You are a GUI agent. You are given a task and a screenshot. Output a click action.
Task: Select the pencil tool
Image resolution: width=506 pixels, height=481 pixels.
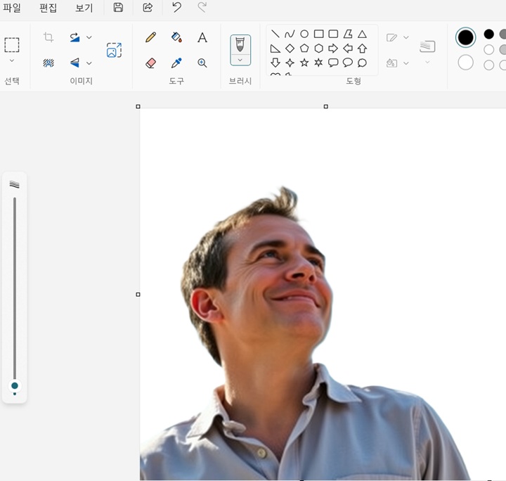click(x=150, y=37)
